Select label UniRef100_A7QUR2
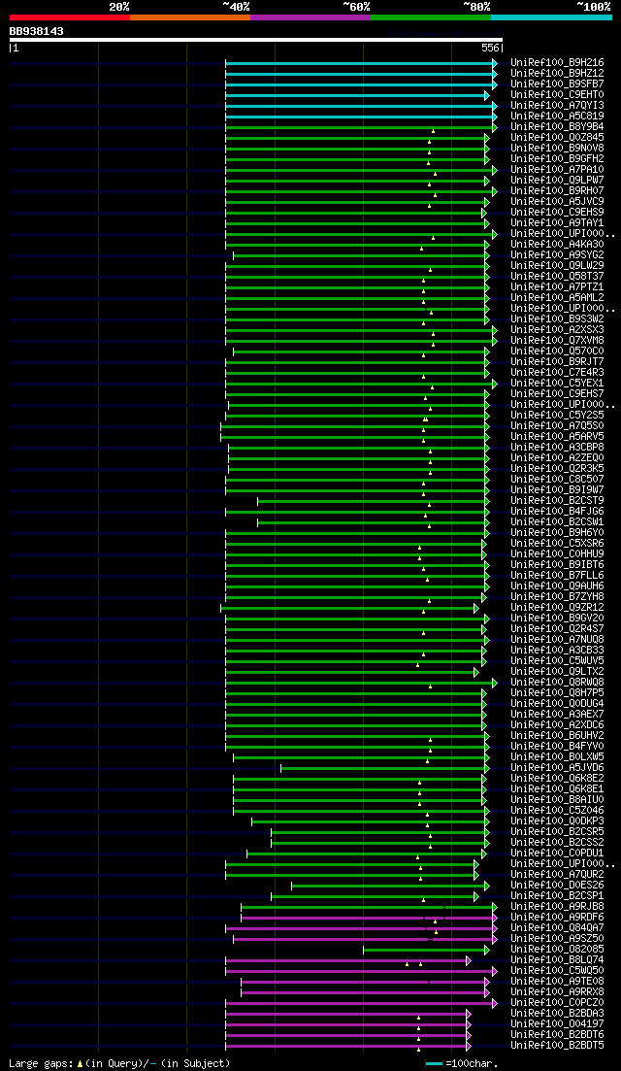 [557, 874]
